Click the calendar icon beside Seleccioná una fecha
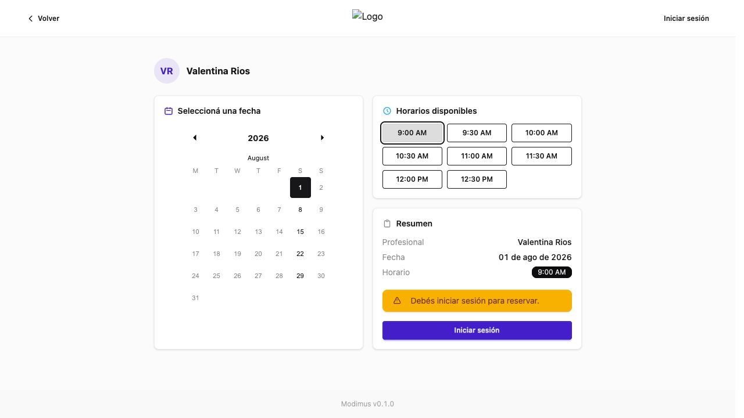 point(169,111)
